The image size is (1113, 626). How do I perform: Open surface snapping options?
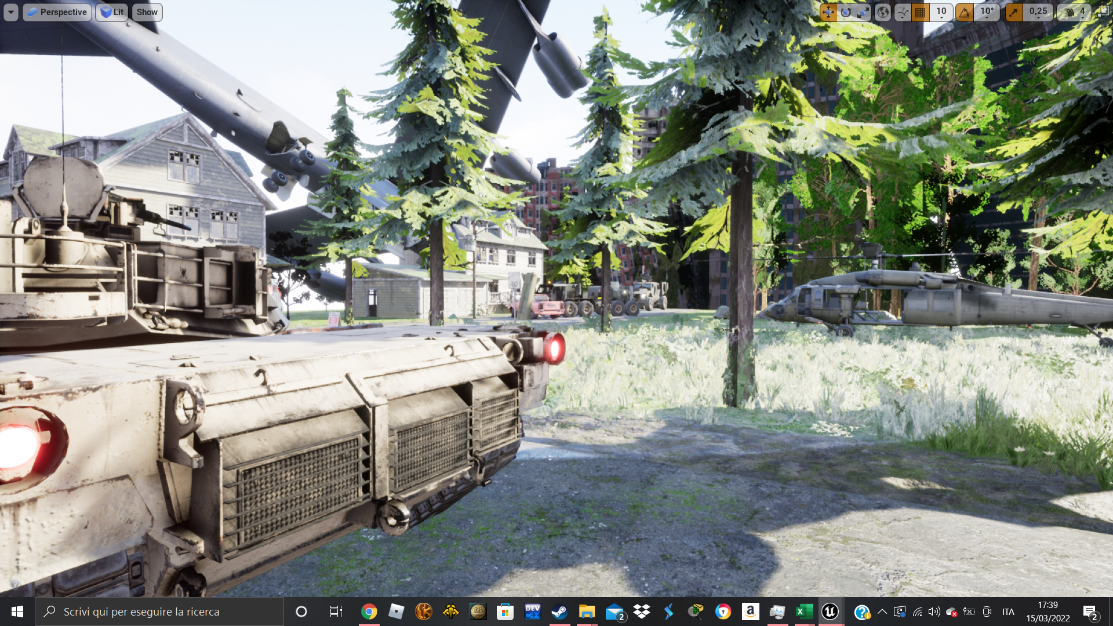point(903,12)
